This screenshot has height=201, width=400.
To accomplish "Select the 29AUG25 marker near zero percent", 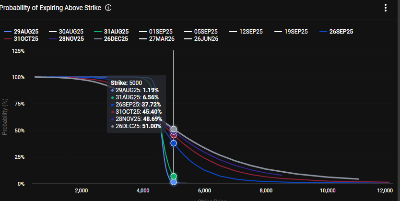I will pos(174,182).
